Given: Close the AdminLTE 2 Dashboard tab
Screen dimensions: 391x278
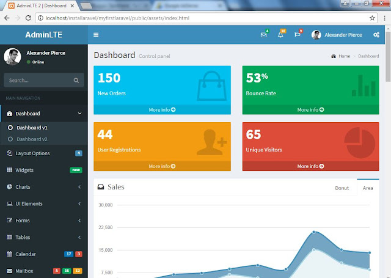Looking at the screenshot, I should coord(72,5).
